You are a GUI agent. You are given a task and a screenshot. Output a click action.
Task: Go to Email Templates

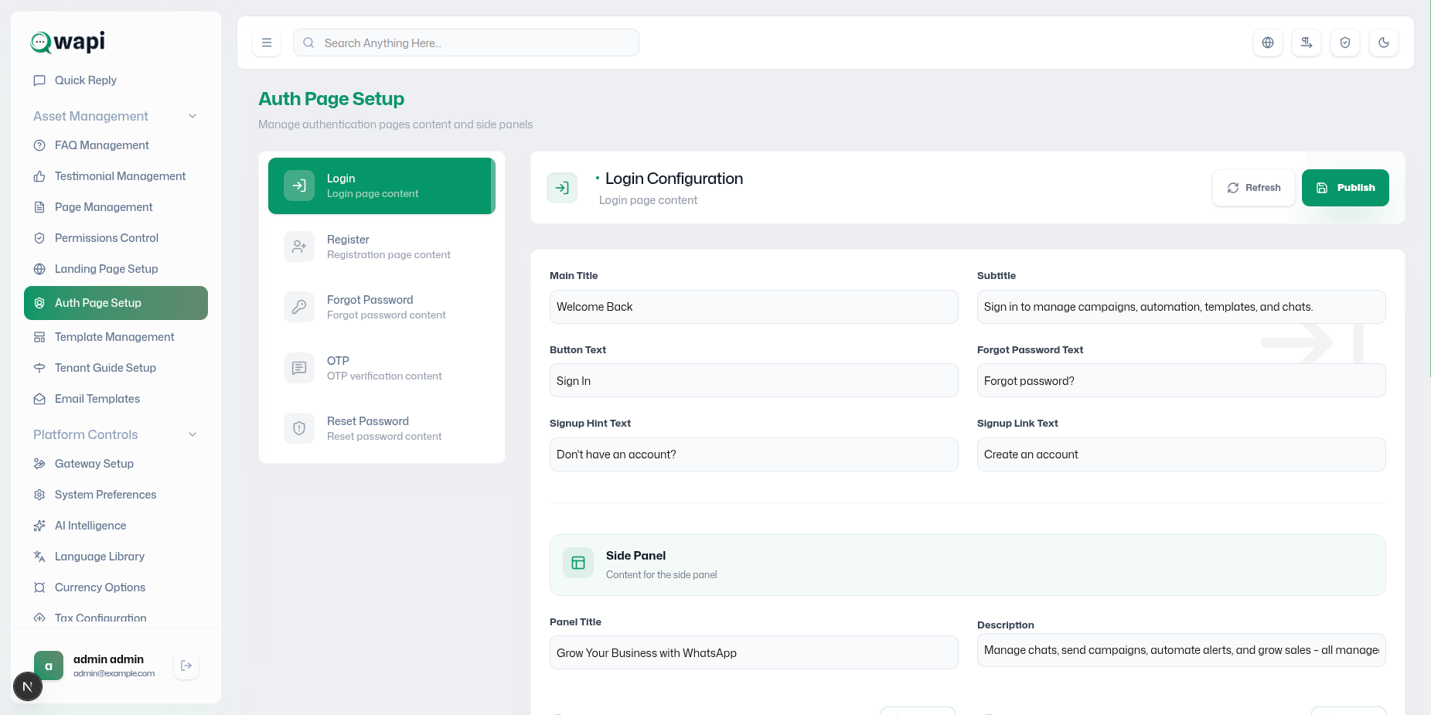[x=116, y=399]
